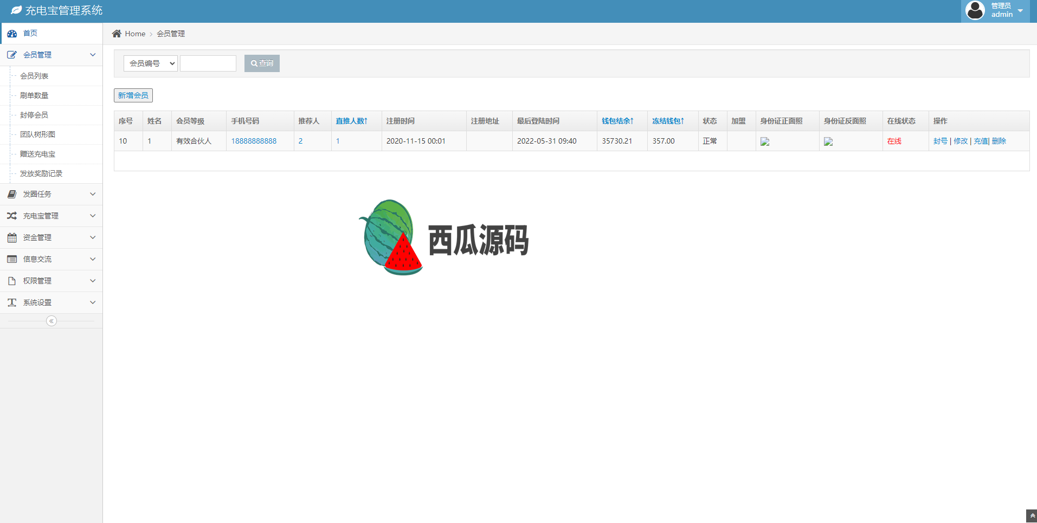
Task: Click the list icon beside 信息交流
Action: (12, 259)
